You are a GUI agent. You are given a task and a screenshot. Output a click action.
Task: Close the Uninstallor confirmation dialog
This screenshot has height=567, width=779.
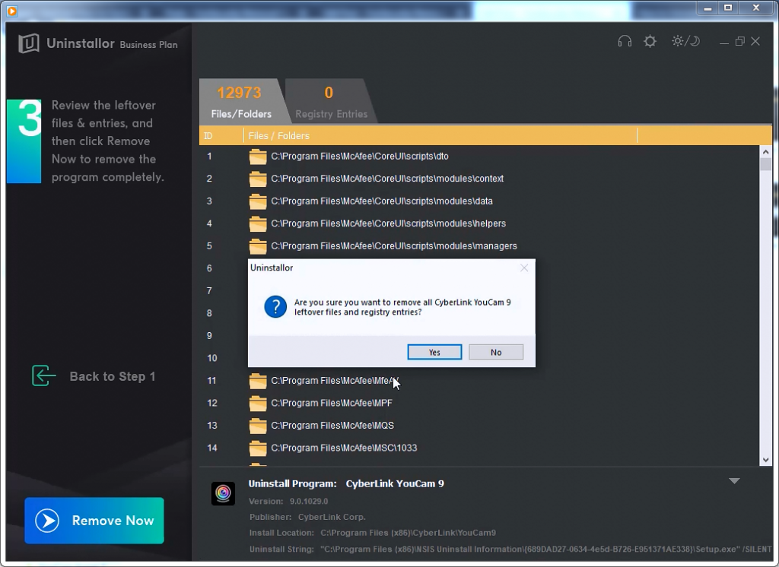[x=524, y=268]
